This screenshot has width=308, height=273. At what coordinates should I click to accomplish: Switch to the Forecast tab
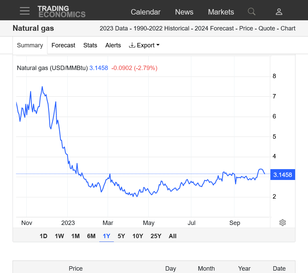[63, 45]
